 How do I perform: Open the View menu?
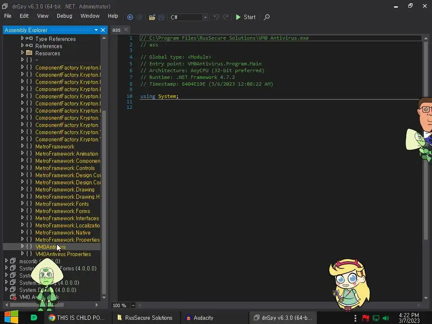coord(43,16)
